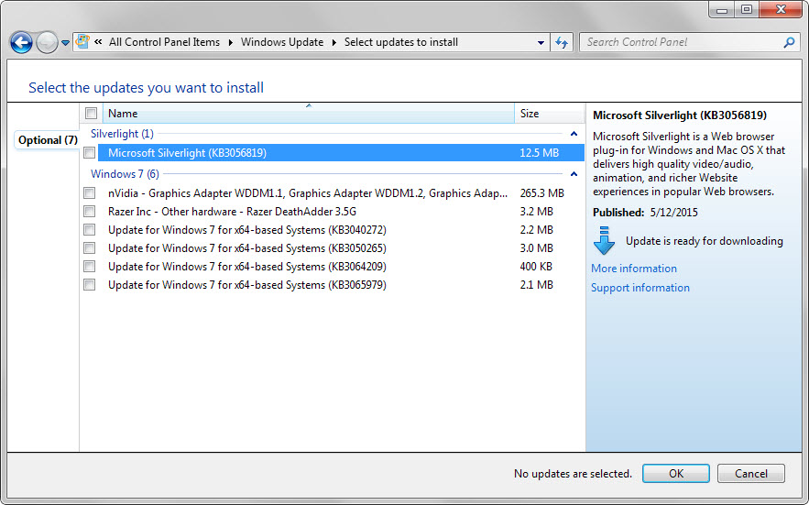Click the OK button
The image size is (809, 505).
[676, 474]
